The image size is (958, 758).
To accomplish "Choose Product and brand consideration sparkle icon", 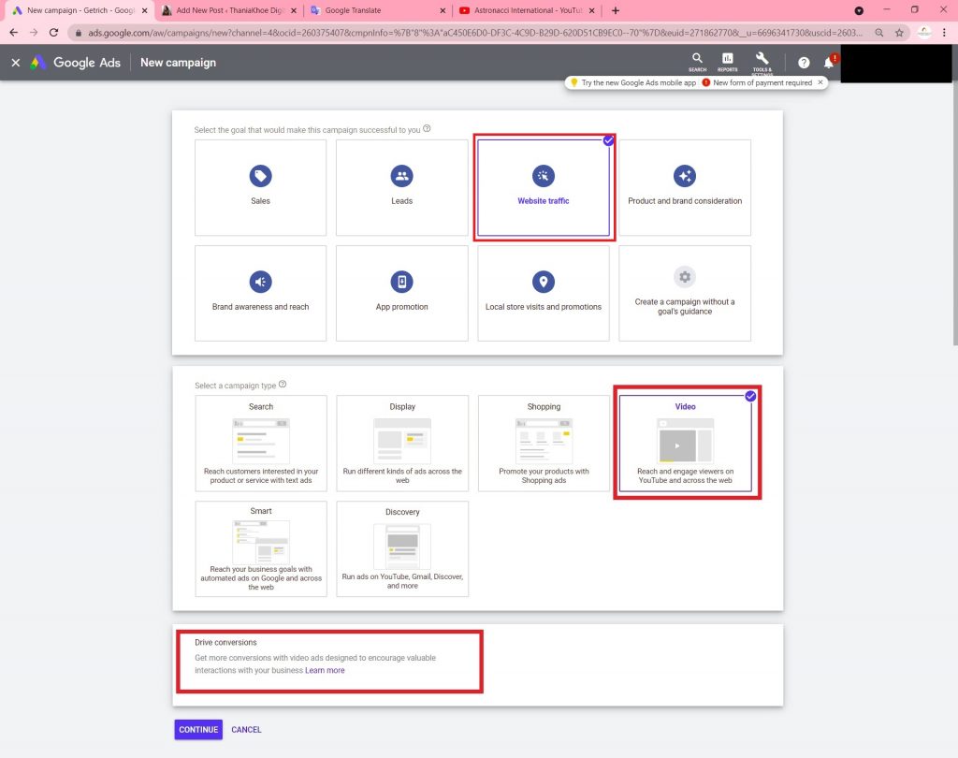I will [x=685, y=176].
